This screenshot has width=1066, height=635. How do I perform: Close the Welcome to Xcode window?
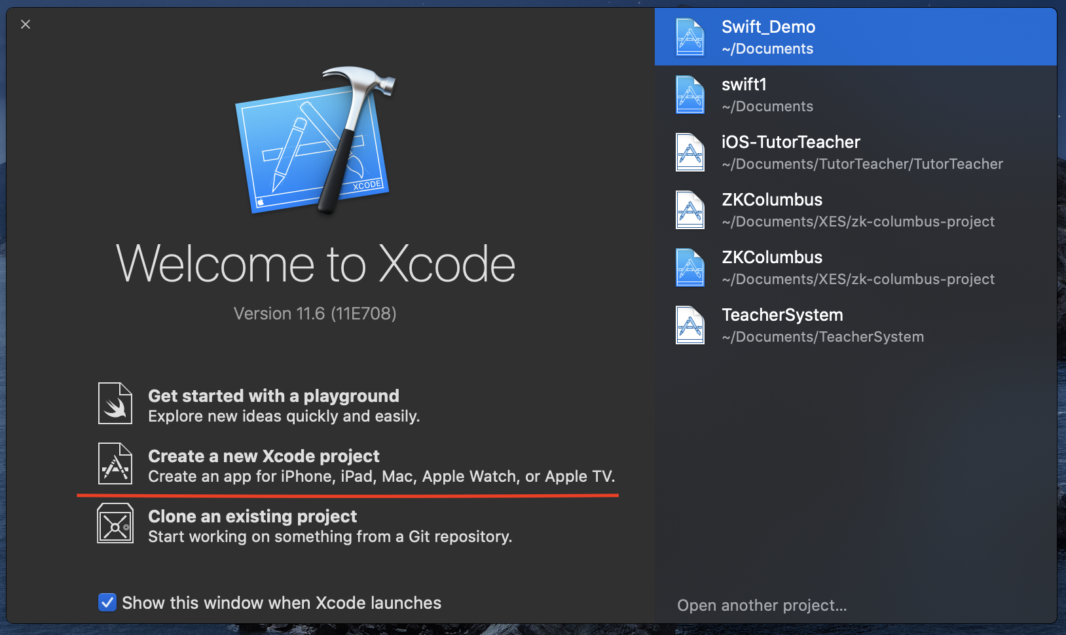pos(26,24)
